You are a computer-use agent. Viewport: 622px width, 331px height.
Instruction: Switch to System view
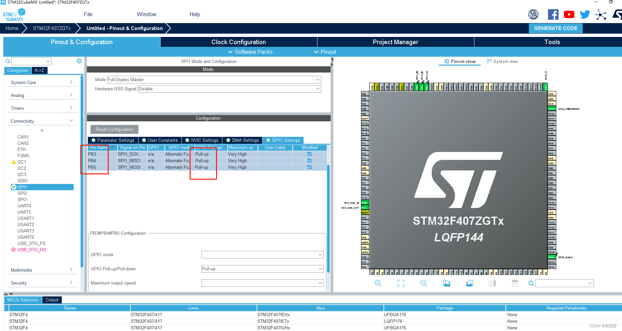point(502,61)
